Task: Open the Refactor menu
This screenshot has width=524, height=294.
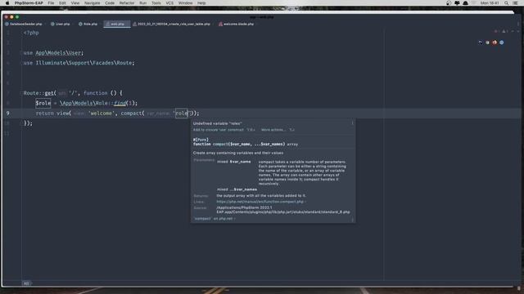Action: click(x=127, y=3)
